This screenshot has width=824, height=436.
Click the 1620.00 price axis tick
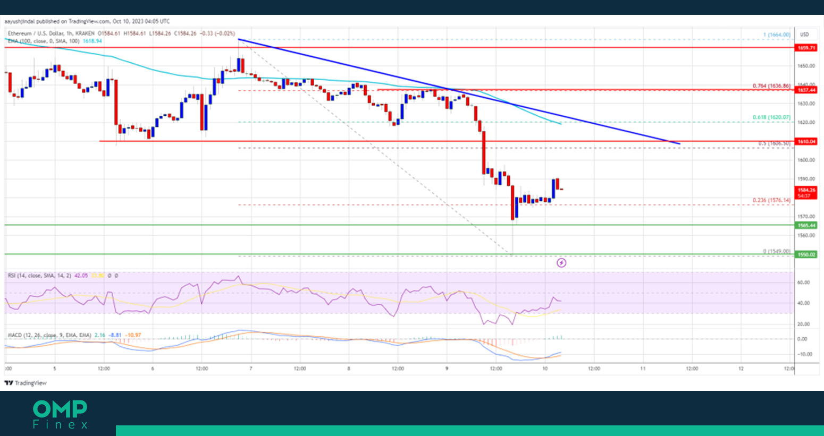tap(806, 122)
